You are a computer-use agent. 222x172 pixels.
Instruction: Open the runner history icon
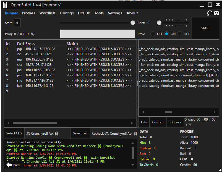(210, 13)
